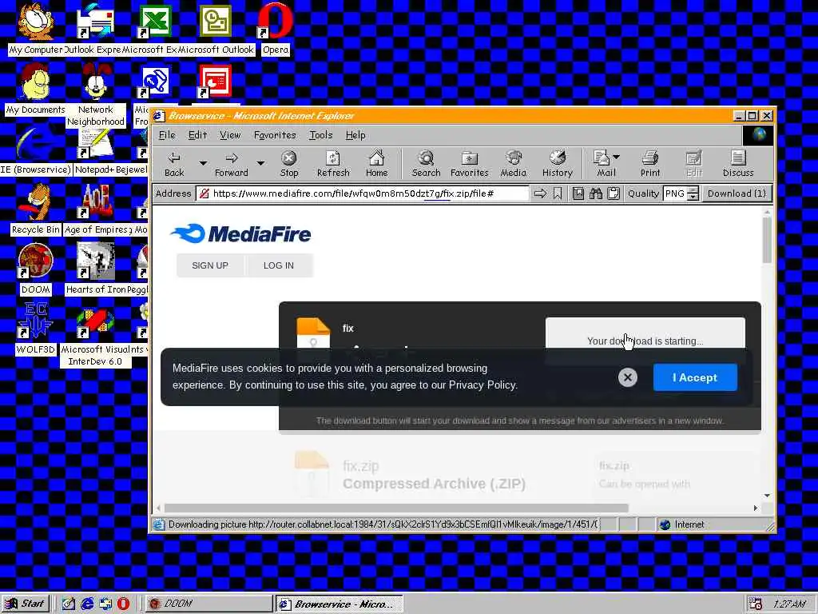The height and width of the screenshot is (614, 818).
Task: Open the Favorites toolbar folder icon
Action: click(470, 164)
